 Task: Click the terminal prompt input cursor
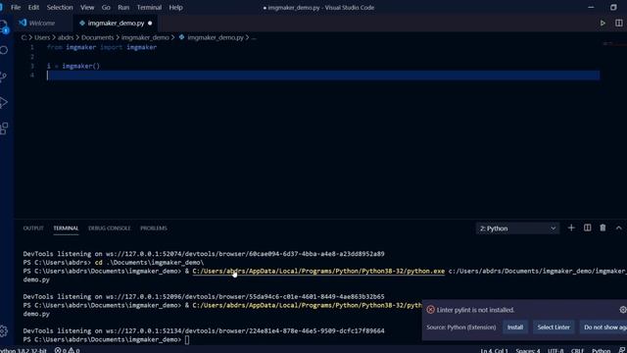point(187,340)
